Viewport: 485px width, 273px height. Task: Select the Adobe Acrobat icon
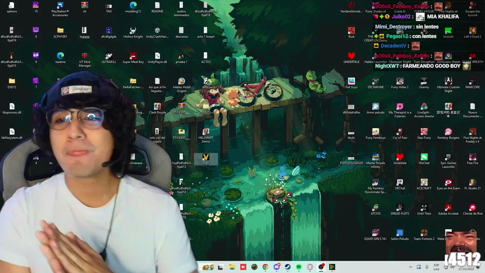pyautogui.click(x=448, y=210)
